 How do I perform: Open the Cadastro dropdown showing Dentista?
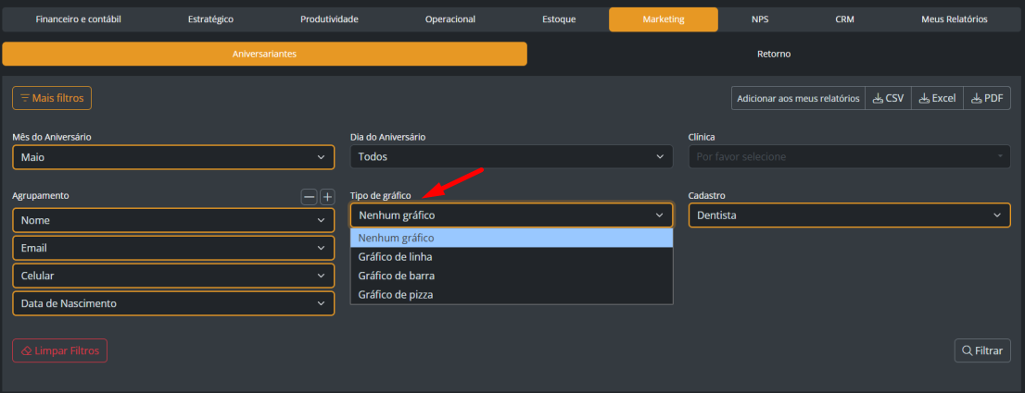pos(850,215)
